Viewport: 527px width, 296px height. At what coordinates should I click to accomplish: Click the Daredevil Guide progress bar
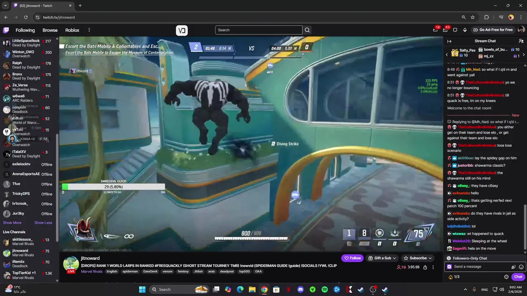pos(114,187)
